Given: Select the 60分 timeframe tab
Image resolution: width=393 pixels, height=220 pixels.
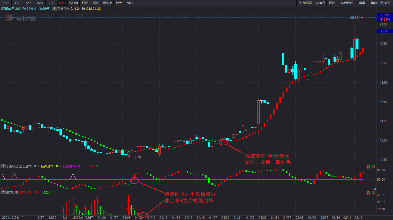Looking at the screenshot, I should coord(62,3).
